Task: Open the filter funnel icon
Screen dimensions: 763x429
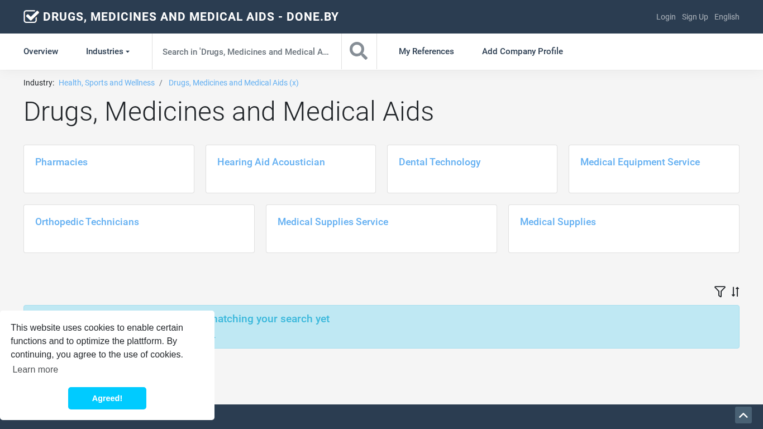Action: pyautogui.click(x=719, y=292)
